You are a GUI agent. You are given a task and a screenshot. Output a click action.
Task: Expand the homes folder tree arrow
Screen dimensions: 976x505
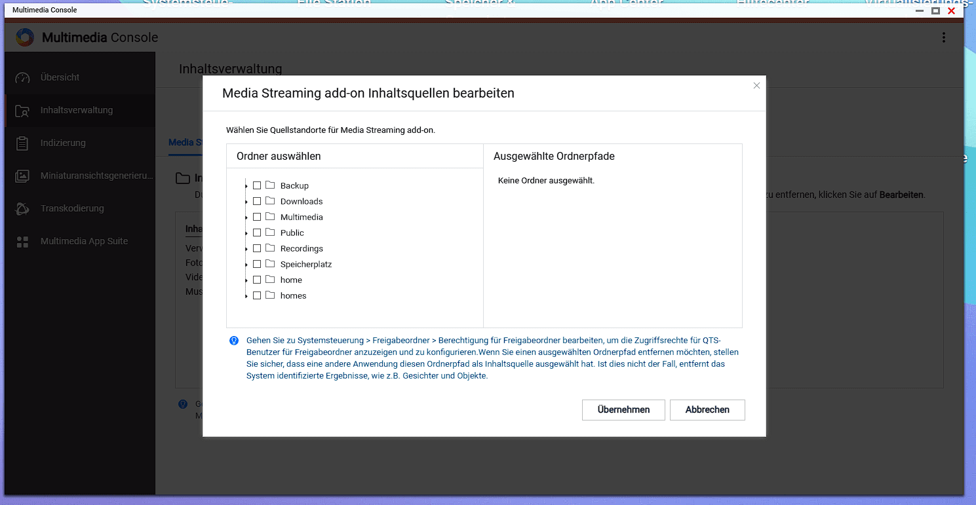coord(246,296)
